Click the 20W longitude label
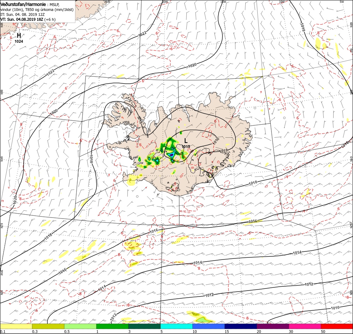This screenshot has width=353, height=334. click(x=165, y=1)
